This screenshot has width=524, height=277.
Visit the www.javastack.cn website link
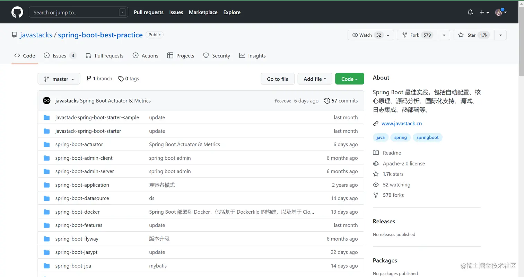coord(402,124)
